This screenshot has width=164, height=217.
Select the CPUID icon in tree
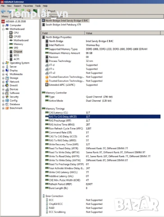coord(11,37)
